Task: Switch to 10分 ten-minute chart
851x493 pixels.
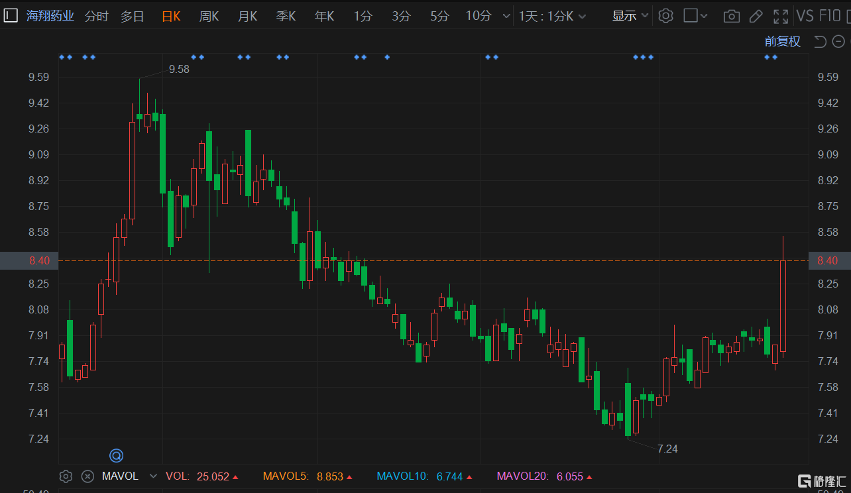Action: coord(479,16)
